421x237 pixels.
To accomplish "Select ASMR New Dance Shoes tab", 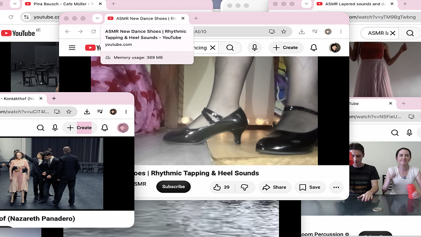I will point(146,18).
